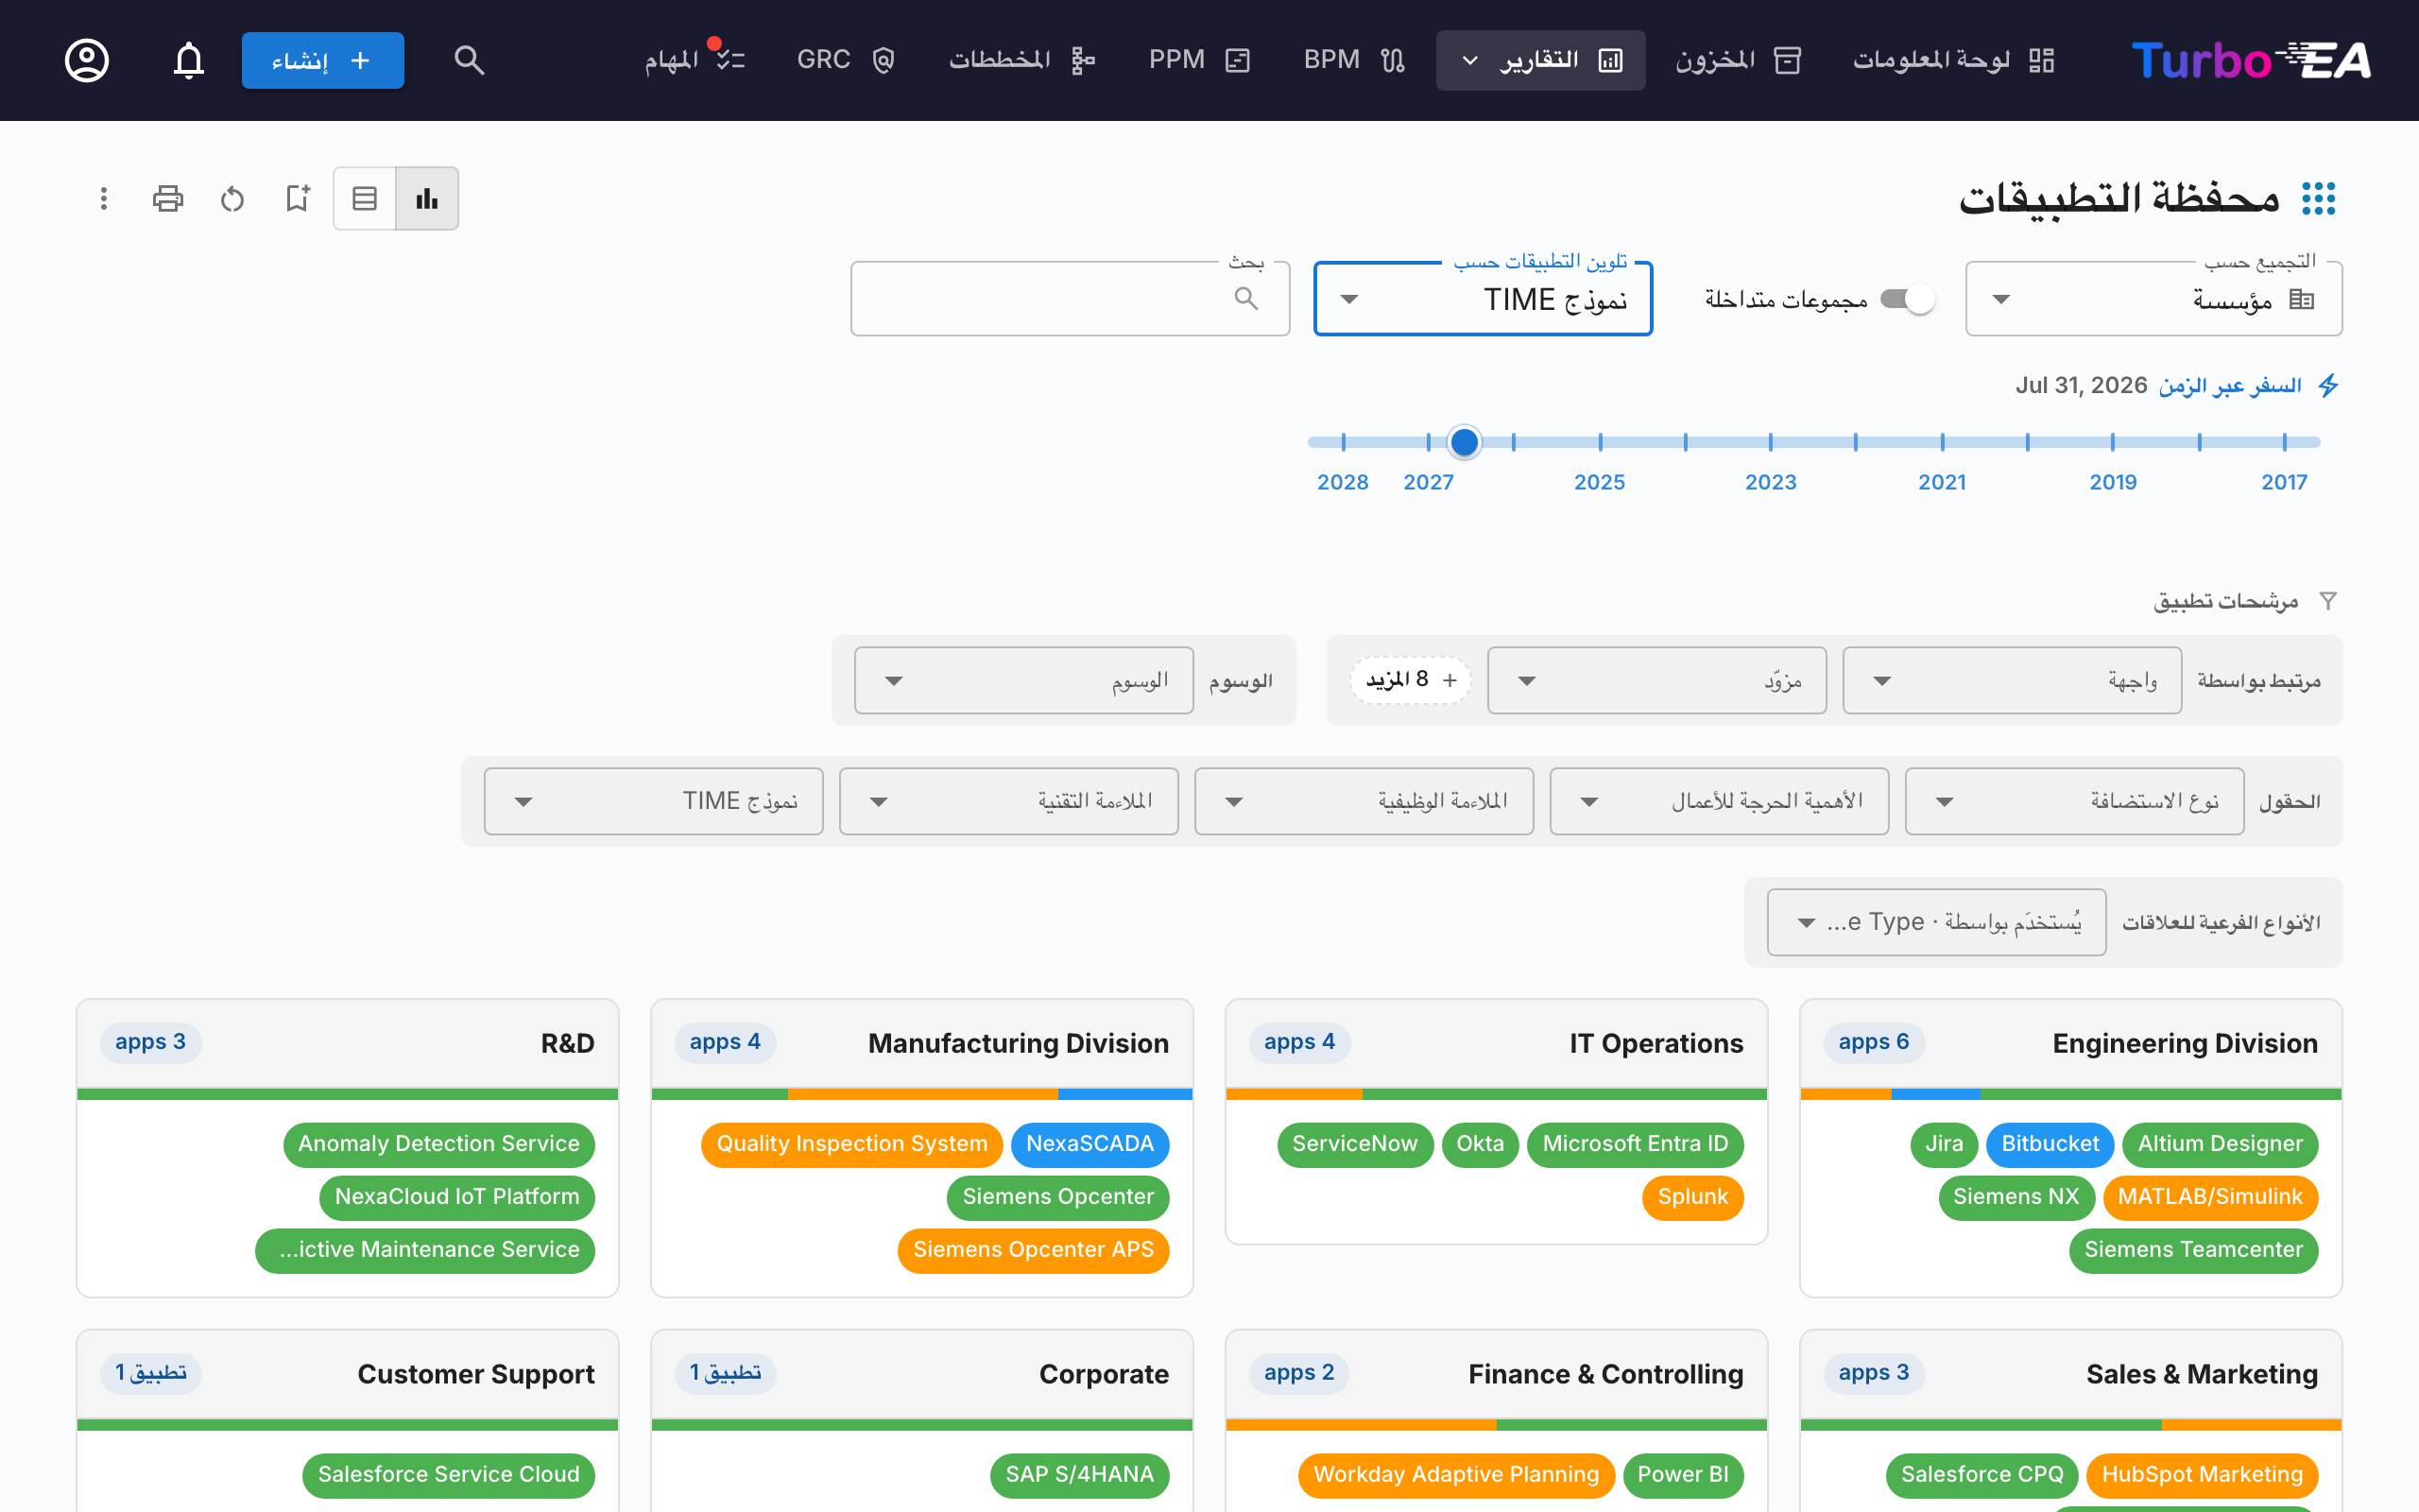
Task: Open the user account profile icon
Action: [x=87, y=60]
